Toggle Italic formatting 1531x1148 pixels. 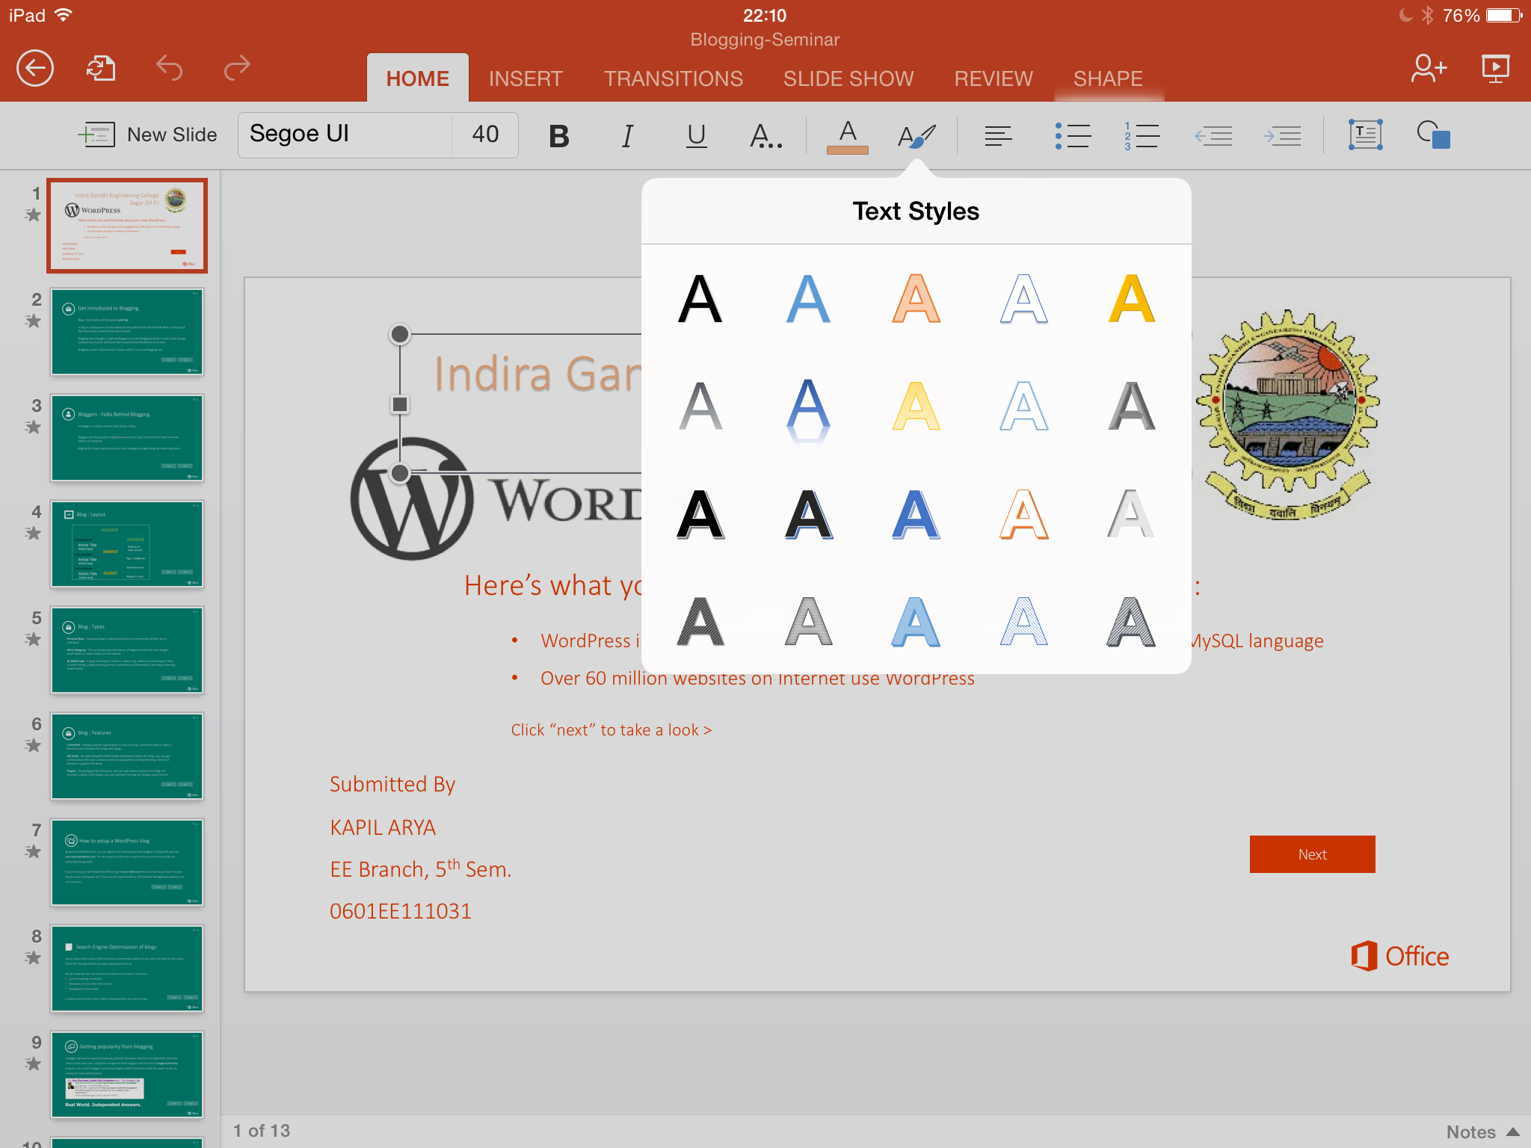coord(627,135)
